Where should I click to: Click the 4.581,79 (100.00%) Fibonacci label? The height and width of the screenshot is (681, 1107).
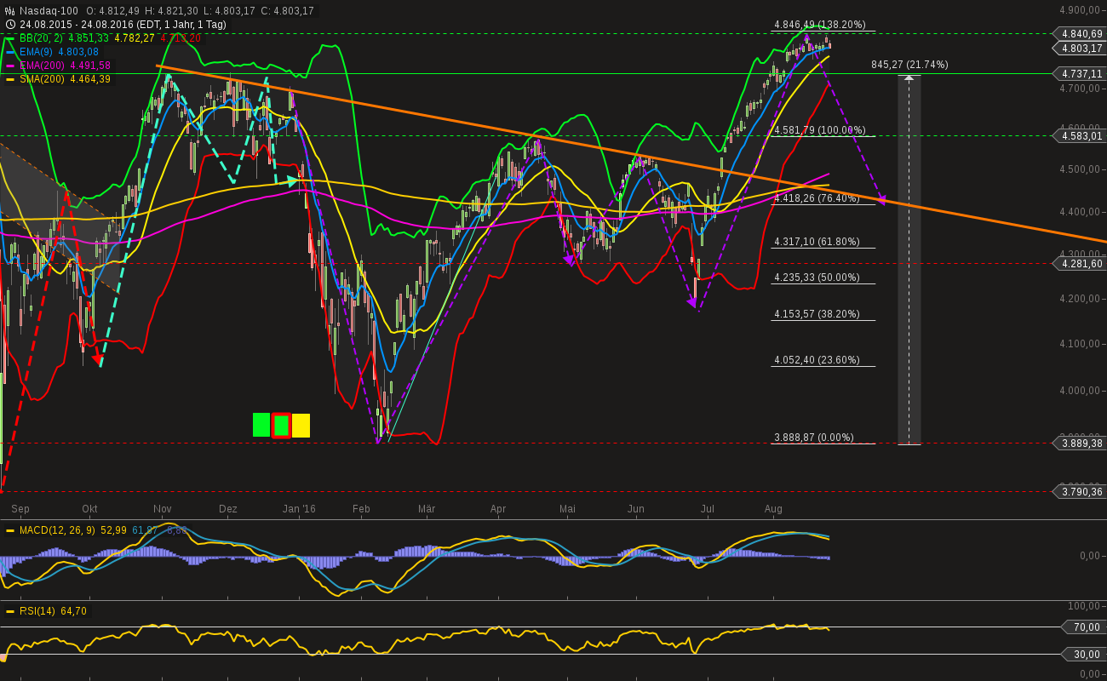tap(819, 130)
